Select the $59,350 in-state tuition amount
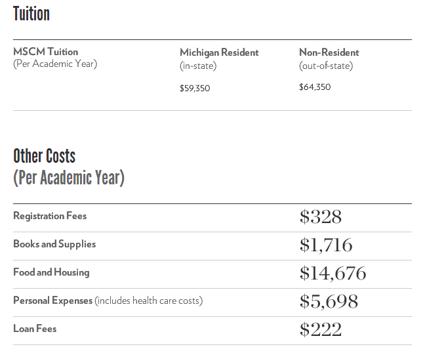This screenshot has height=353, width=425. coord(195,88)
